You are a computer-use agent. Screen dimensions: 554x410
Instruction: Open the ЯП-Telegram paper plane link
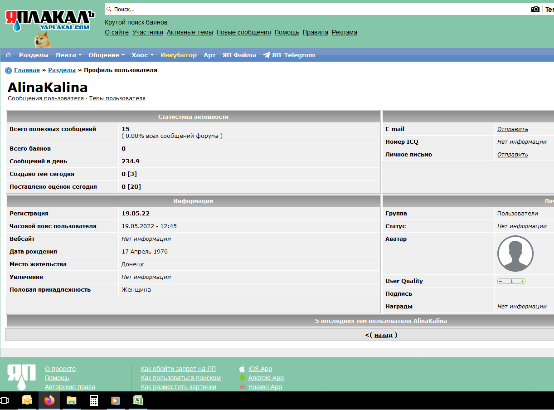coord(289,55)
